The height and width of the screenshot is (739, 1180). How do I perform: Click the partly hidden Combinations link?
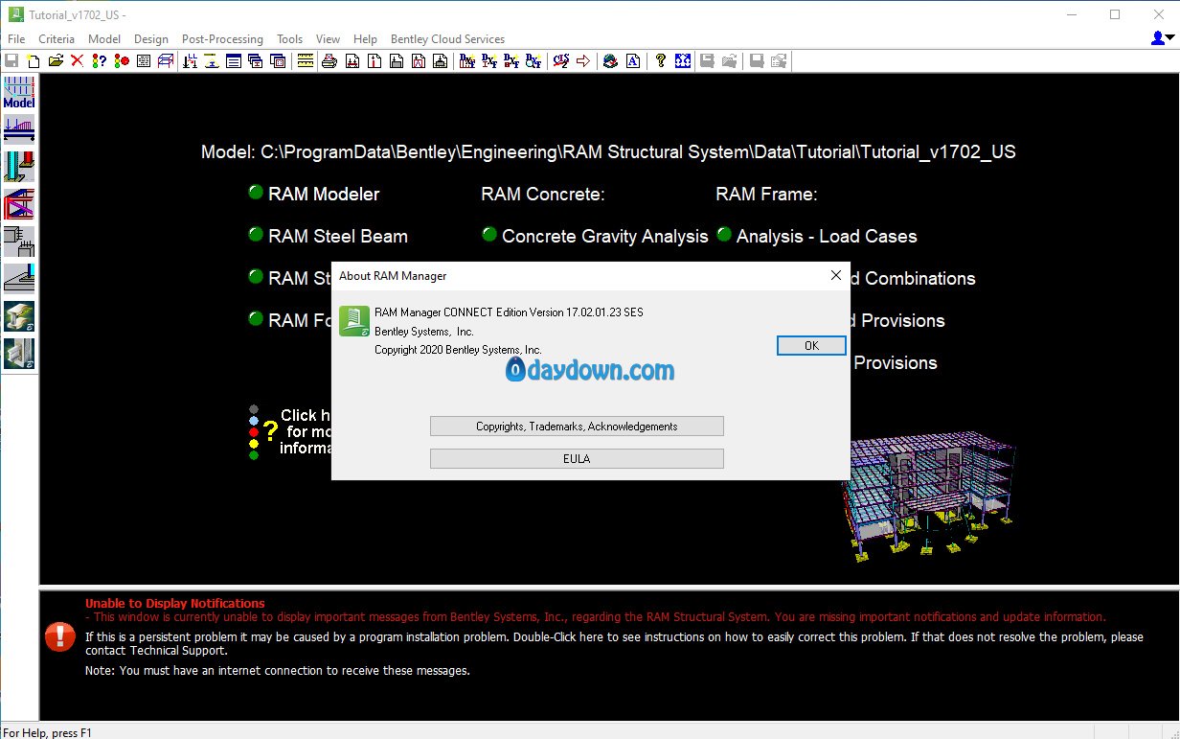pos(914,278)
